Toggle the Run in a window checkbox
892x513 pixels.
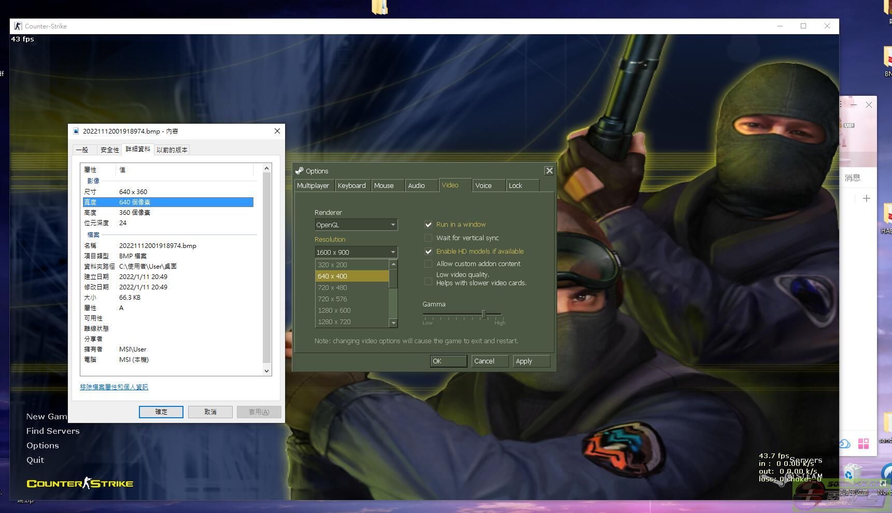point(428,224)
